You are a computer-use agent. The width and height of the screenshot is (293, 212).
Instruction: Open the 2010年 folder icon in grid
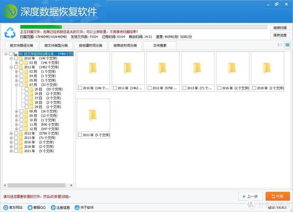click(x=92, y=68)
